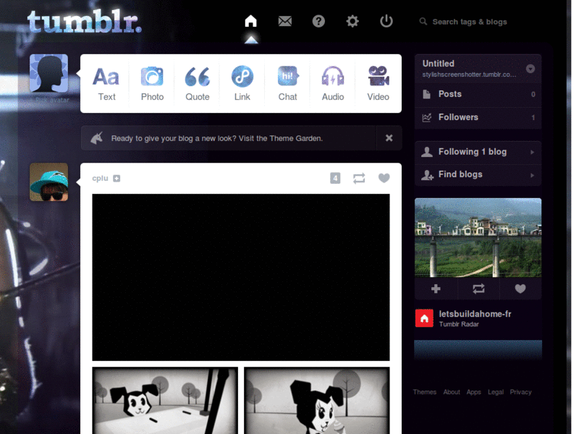View the 4 notes on cplu's post

(335, 178)
